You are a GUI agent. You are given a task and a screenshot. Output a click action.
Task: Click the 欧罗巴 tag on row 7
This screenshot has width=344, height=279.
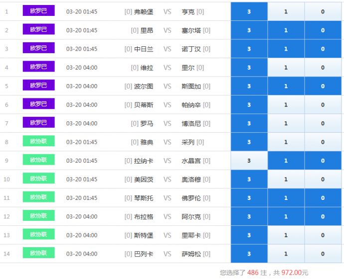(x=38, y=123)
